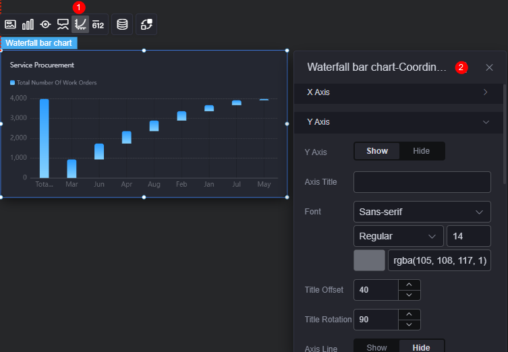Open the gray font color swatch
The image size is (508, 352).
[369, 260]
